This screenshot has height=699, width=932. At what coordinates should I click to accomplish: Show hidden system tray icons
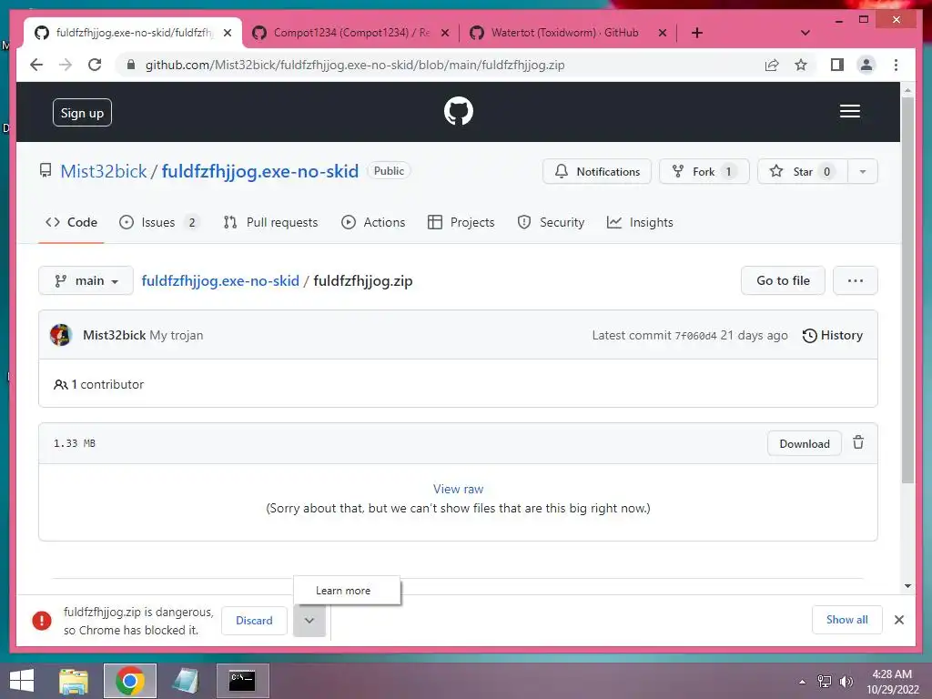(x=803, y=682)
